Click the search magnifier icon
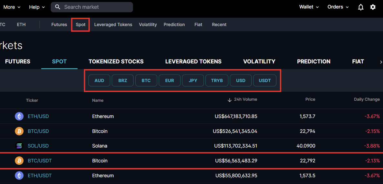This screenshot has height=184, width=383. (58, 7)
